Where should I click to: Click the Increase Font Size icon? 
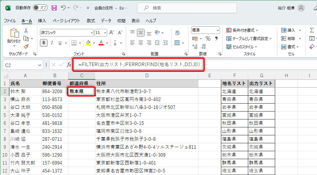[112, 32]
